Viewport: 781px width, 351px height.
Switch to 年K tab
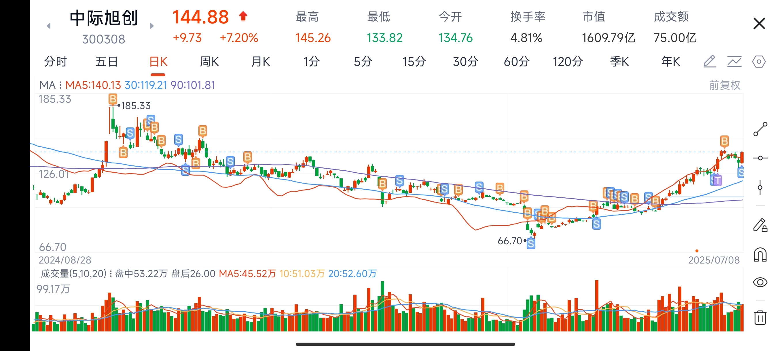point(671,62)
